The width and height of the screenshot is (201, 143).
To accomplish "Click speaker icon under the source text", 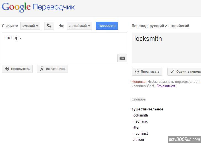I will coord(7,69).
